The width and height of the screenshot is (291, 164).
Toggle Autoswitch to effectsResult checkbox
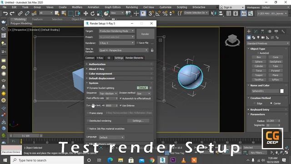point(120,98)
